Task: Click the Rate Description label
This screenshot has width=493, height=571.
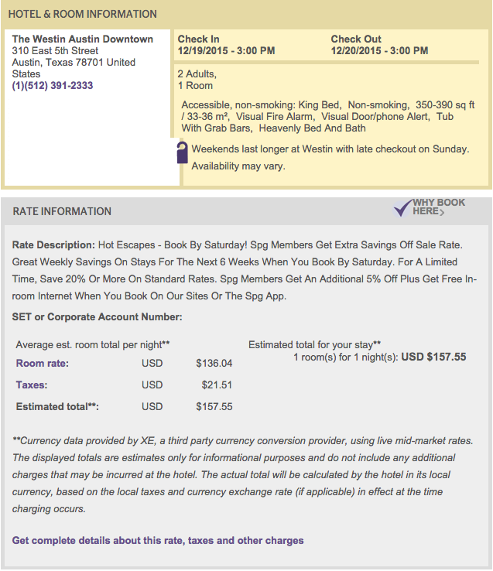Action: (53, 245)
